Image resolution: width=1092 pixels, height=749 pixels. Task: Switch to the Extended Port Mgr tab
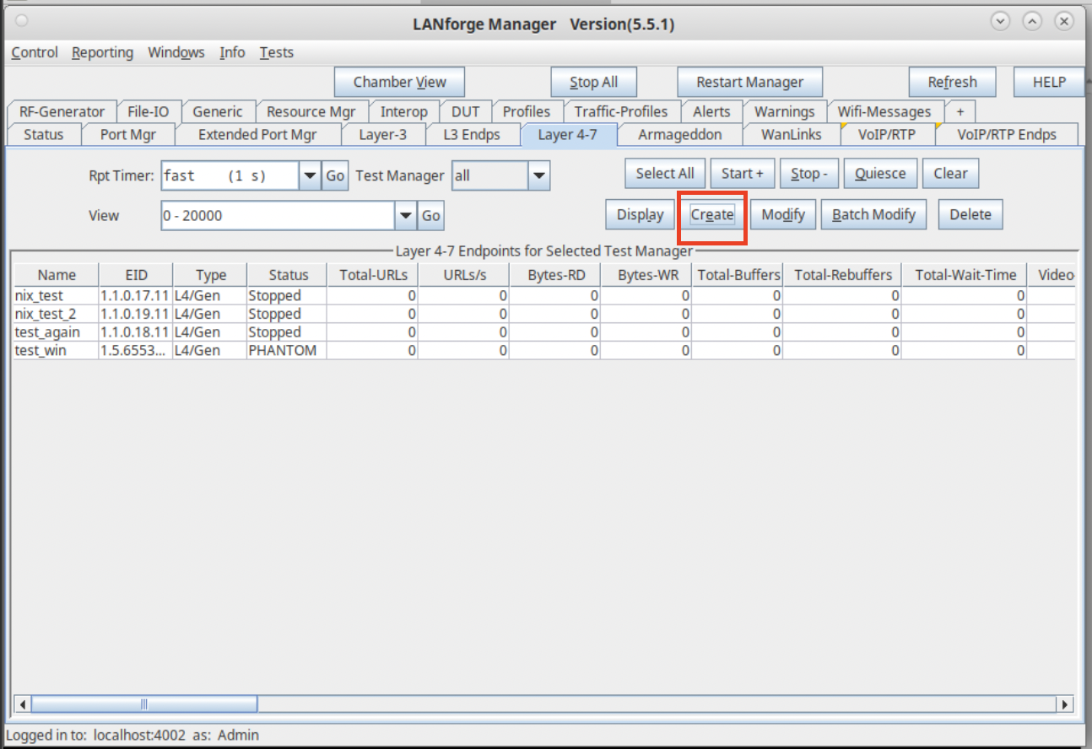tap(257, 134)
